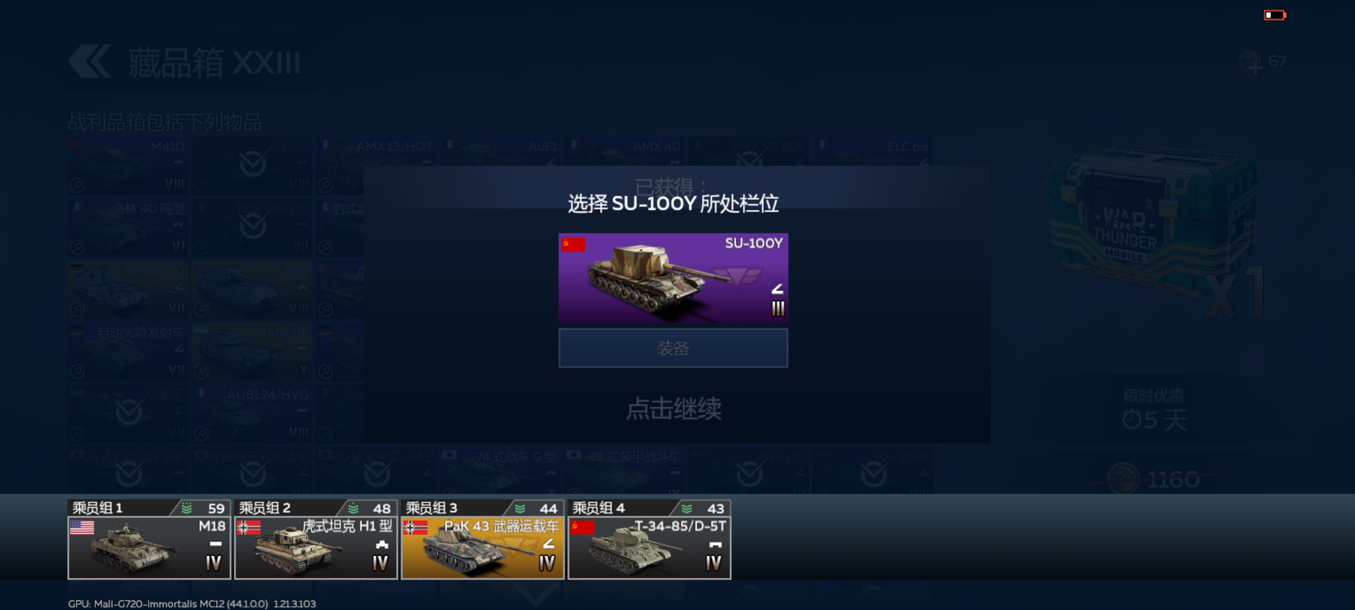Click the currency icon beside 67

click(1250, 62)
